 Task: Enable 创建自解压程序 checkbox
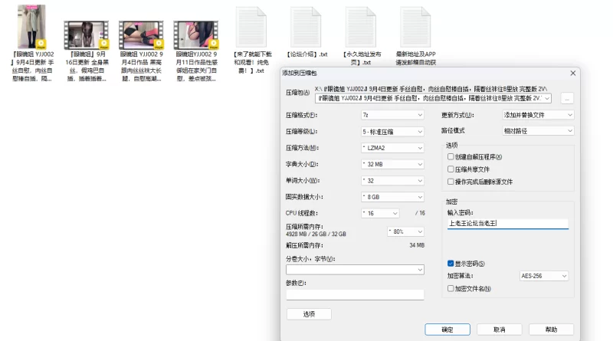[451, 157]
